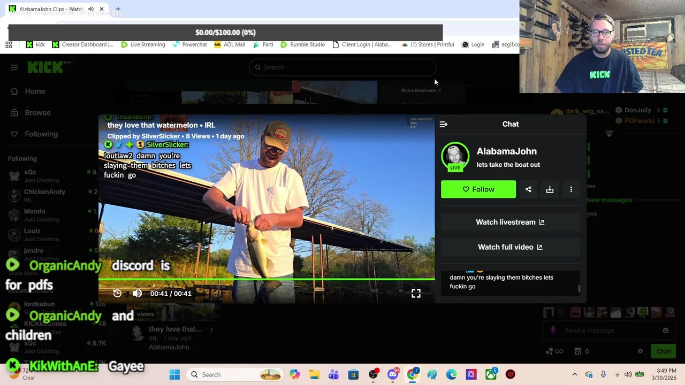This screenshot has width=685, height=385.
Task: Open chat settings gear icon
Action: 640,351
